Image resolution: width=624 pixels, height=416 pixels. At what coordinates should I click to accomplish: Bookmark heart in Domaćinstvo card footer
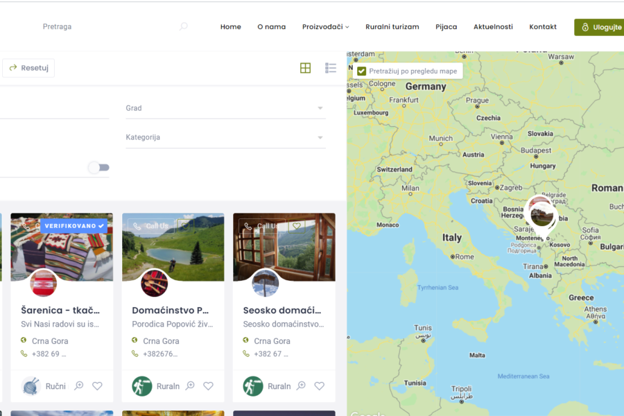tap(208, 385)
